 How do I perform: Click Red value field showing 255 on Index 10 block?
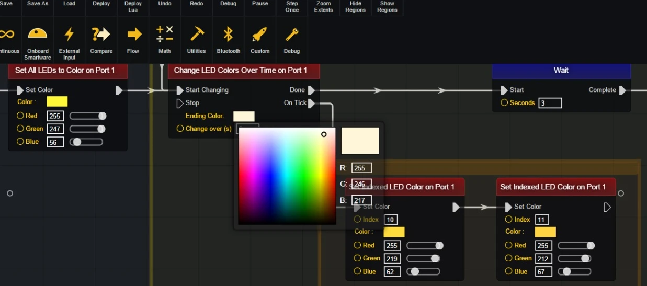tap(392, 246)
